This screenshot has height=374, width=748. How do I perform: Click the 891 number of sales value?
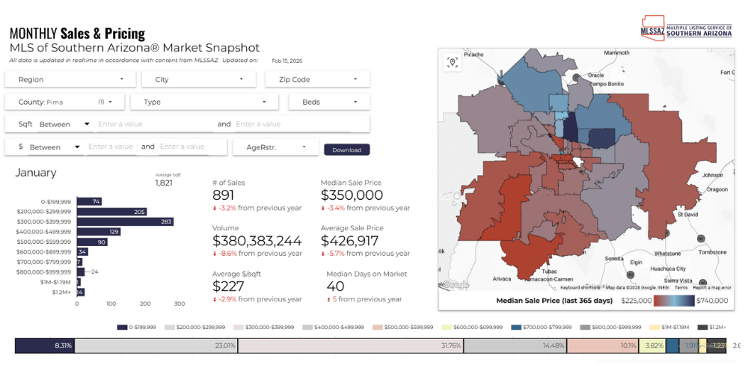coord(223,195)
